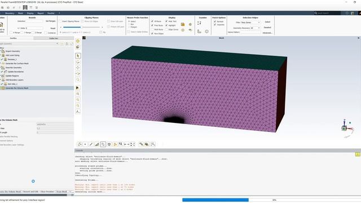
Task: Enable the Edge Zones checkbox
Action: pyautogui.click(x=166, y=29)
